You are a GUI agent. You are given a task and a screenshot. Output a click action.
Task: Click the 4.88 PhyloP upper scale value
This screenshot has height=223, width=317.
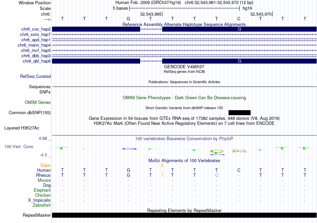click(43, 138)
